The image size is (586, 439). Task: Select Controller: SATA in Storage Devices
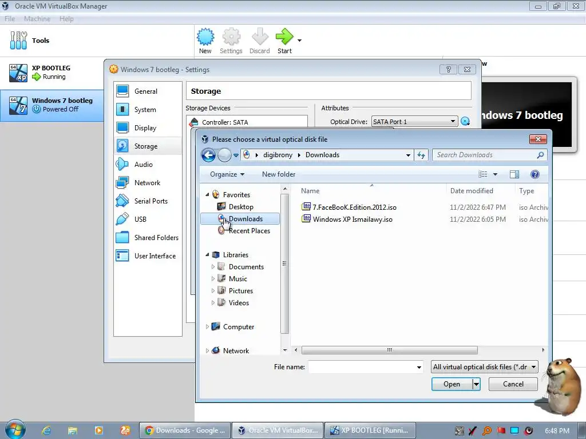[x=247, y=122]
